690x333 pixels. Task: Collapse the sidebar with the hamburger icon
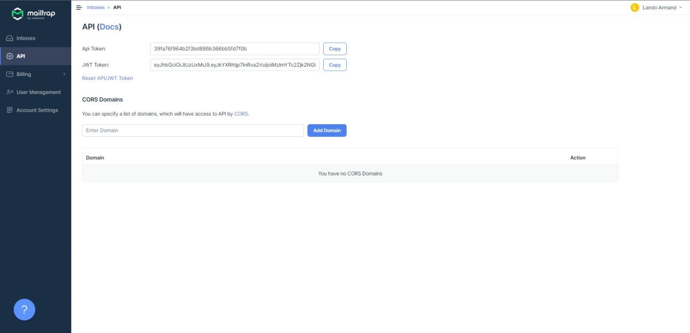click(x=78, y=7)
